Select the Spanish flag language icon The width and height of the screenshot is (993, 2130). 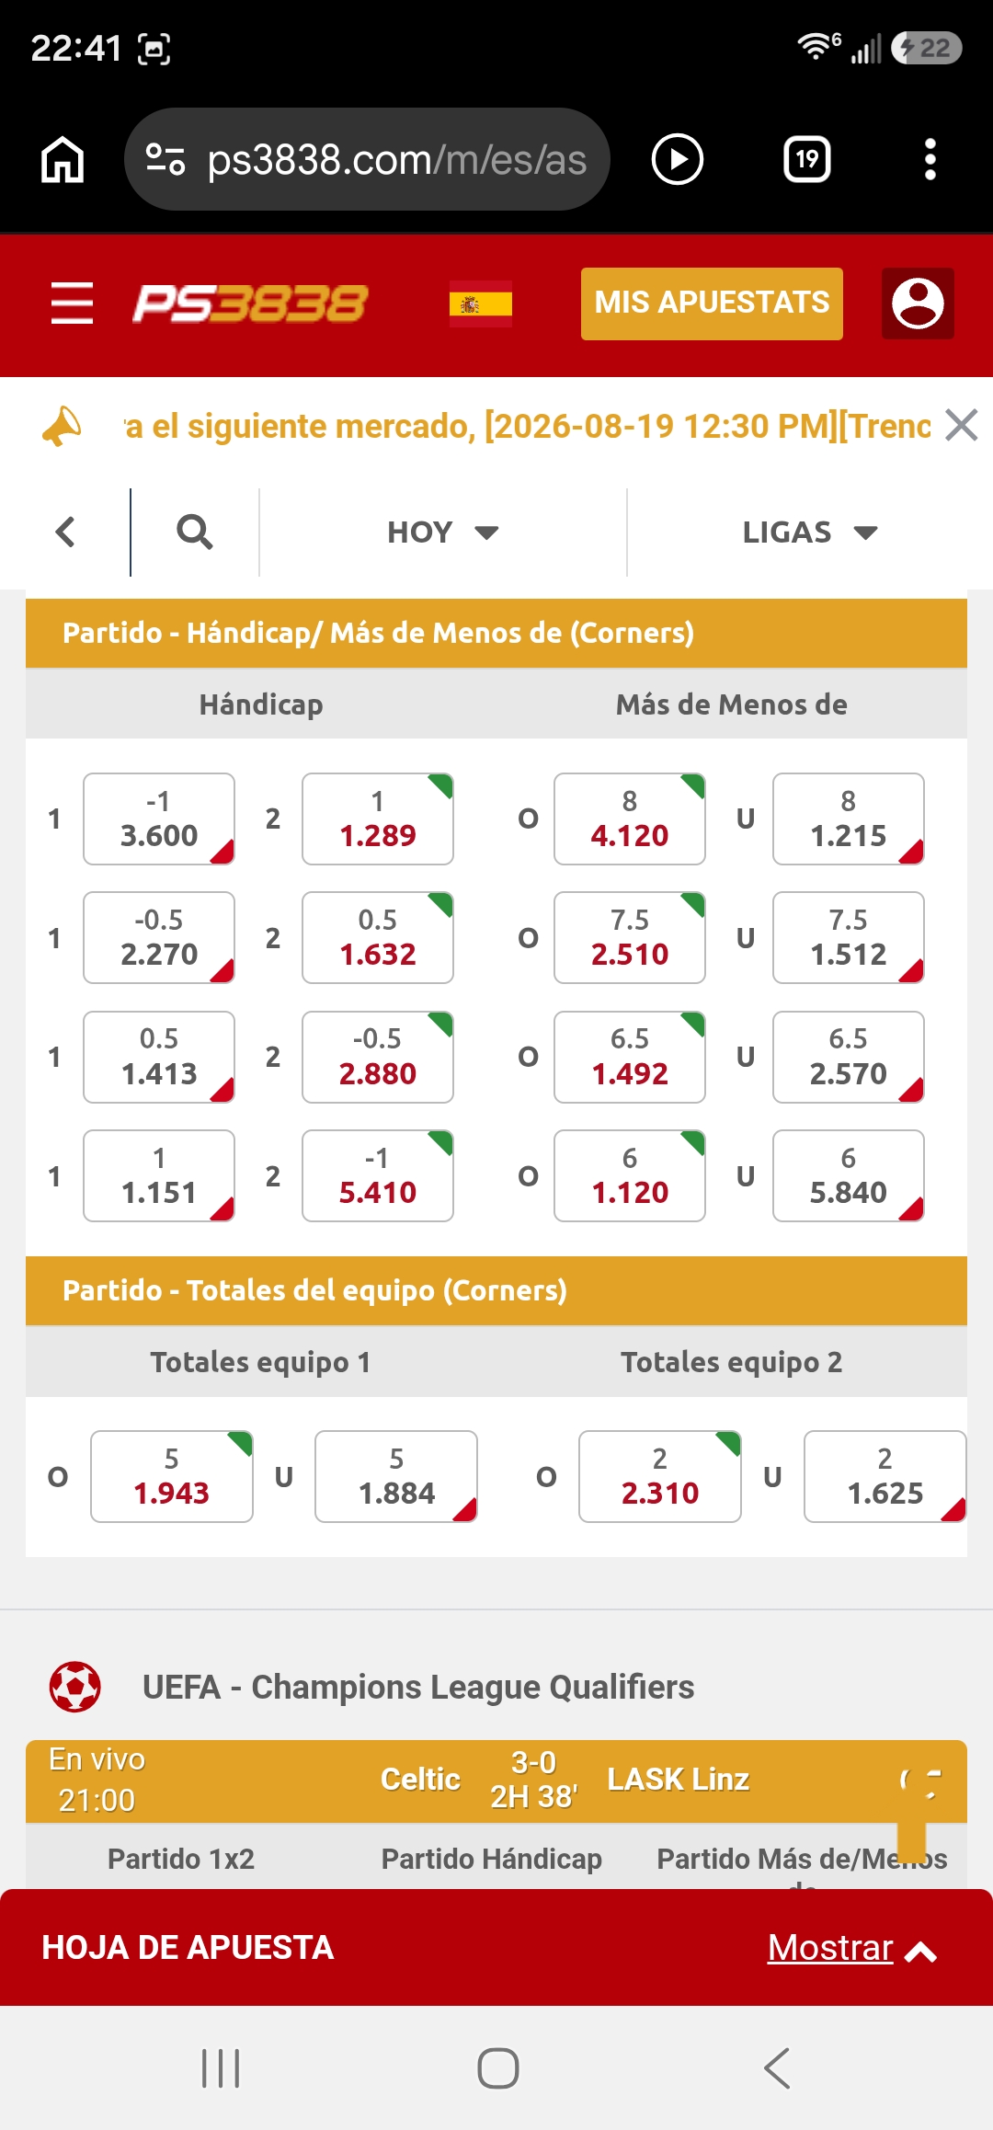click(481, 304)
